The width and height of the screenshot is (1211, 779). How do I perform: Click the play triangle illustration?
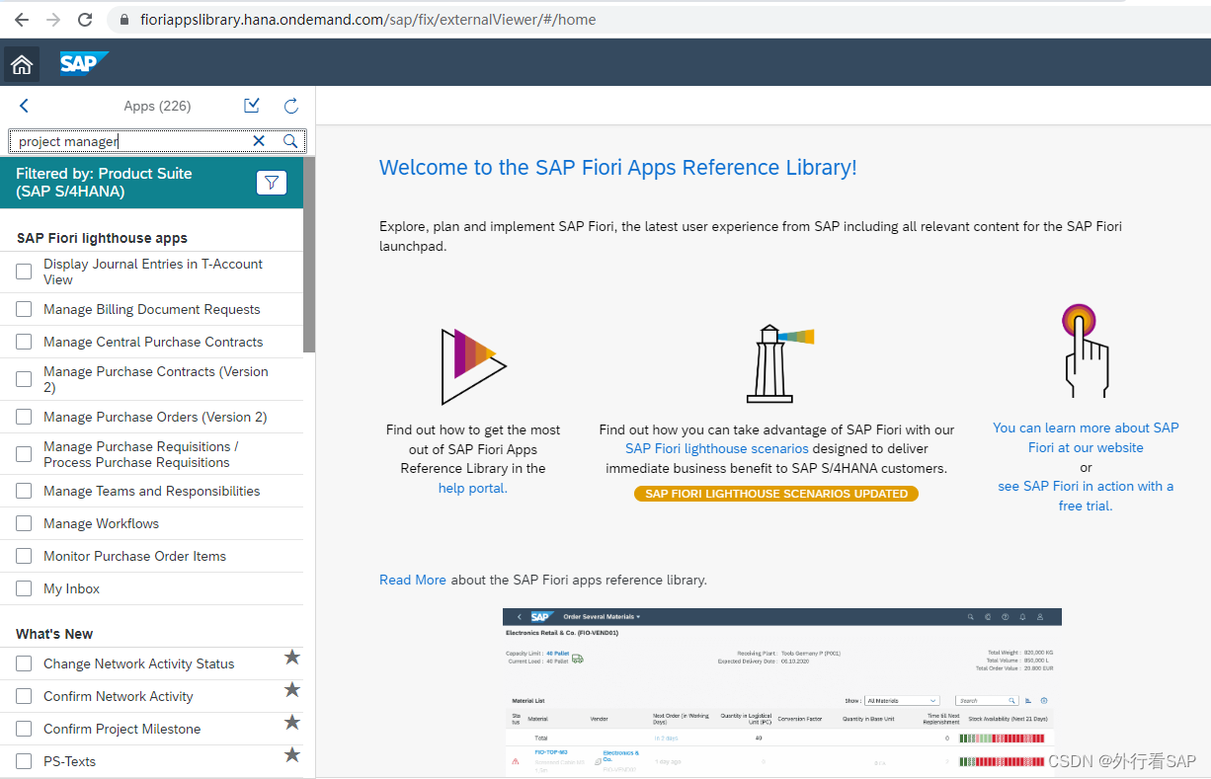click(472, 366)
